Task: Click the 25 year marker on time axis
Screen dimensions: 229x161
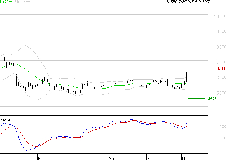Action: [x=111, y=158]
